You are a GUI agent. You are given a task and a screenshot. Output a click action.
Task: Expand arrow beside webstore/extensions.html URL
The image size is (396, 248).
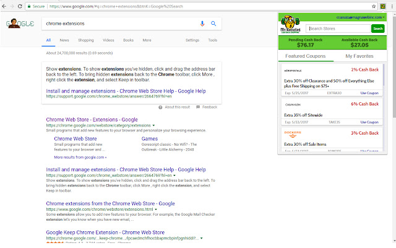pyautogui.click(x=156, y=210)
